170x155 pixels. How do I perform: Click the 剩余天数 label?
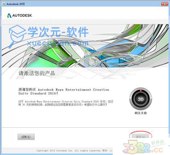pos(141,113)
